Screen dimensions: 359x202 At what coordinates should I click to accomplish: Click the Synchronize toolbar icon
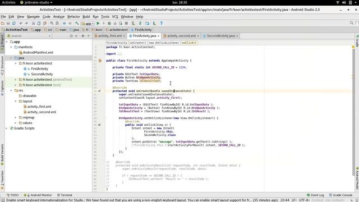coord(14,24)
